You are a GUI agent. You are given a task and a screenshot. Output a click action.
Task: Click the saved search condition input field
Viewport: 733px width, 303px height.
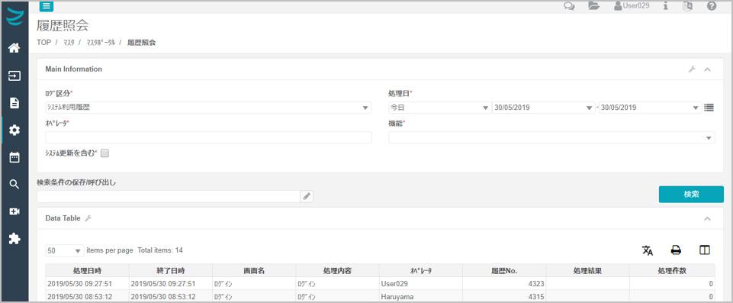point(169,196)
